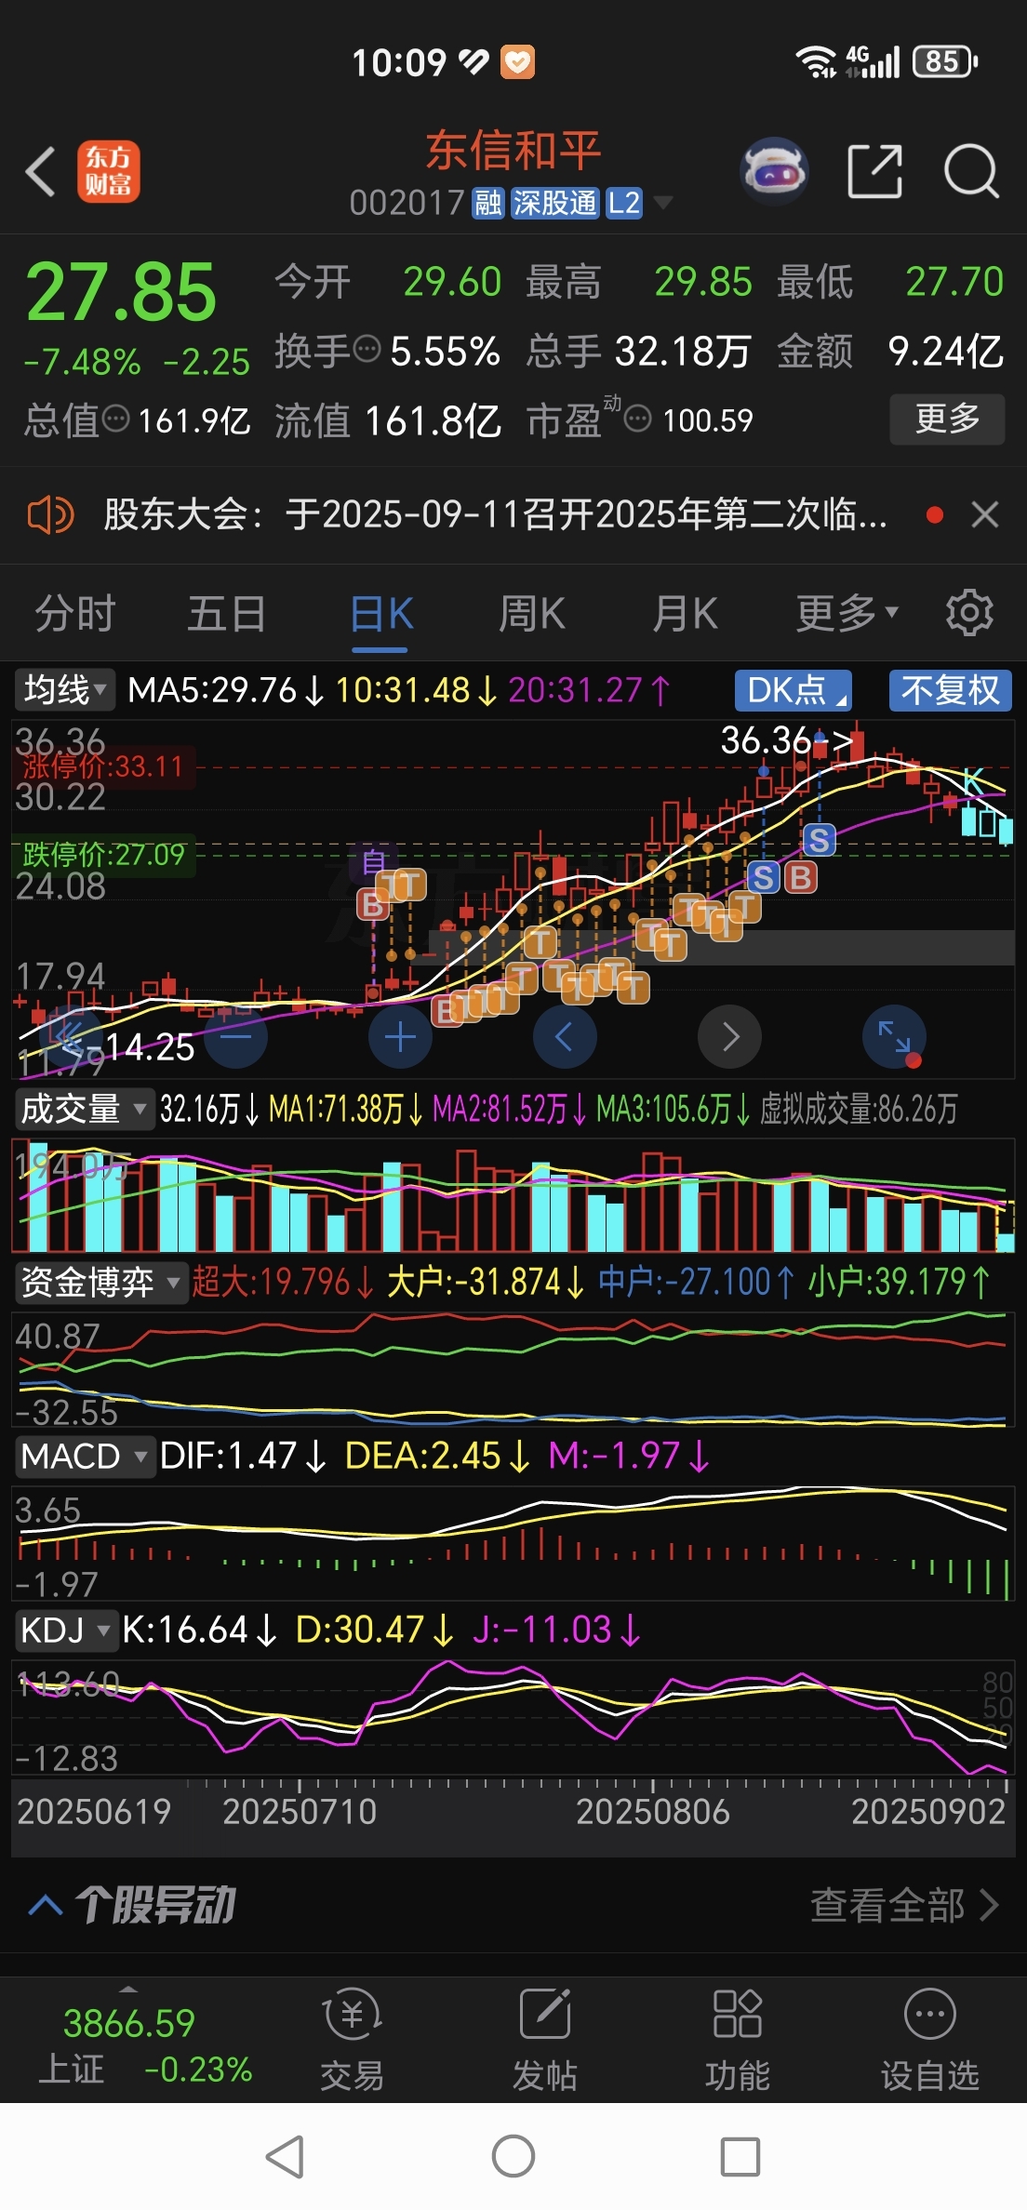Open 设自选 watchlist setting icon
The width and height of the screenshot is (1027, 2210).
(930, 2040)
